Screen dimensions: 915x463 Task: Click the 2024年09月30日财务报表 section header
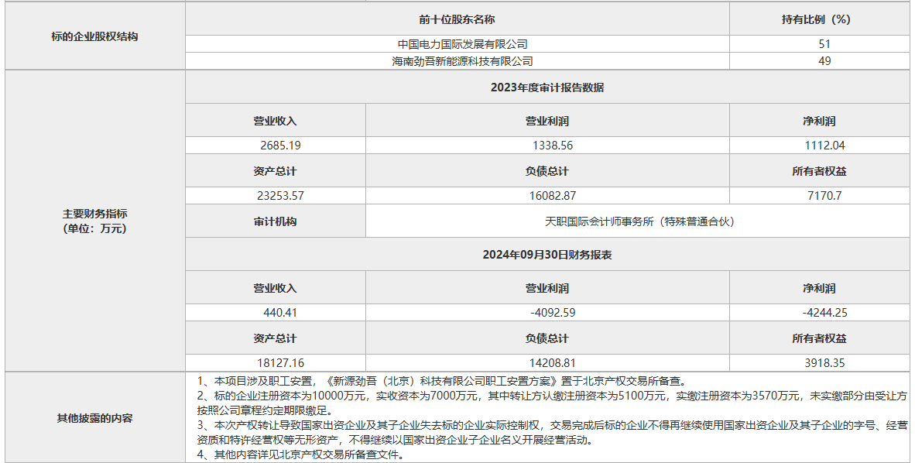[x=547, y=255]
